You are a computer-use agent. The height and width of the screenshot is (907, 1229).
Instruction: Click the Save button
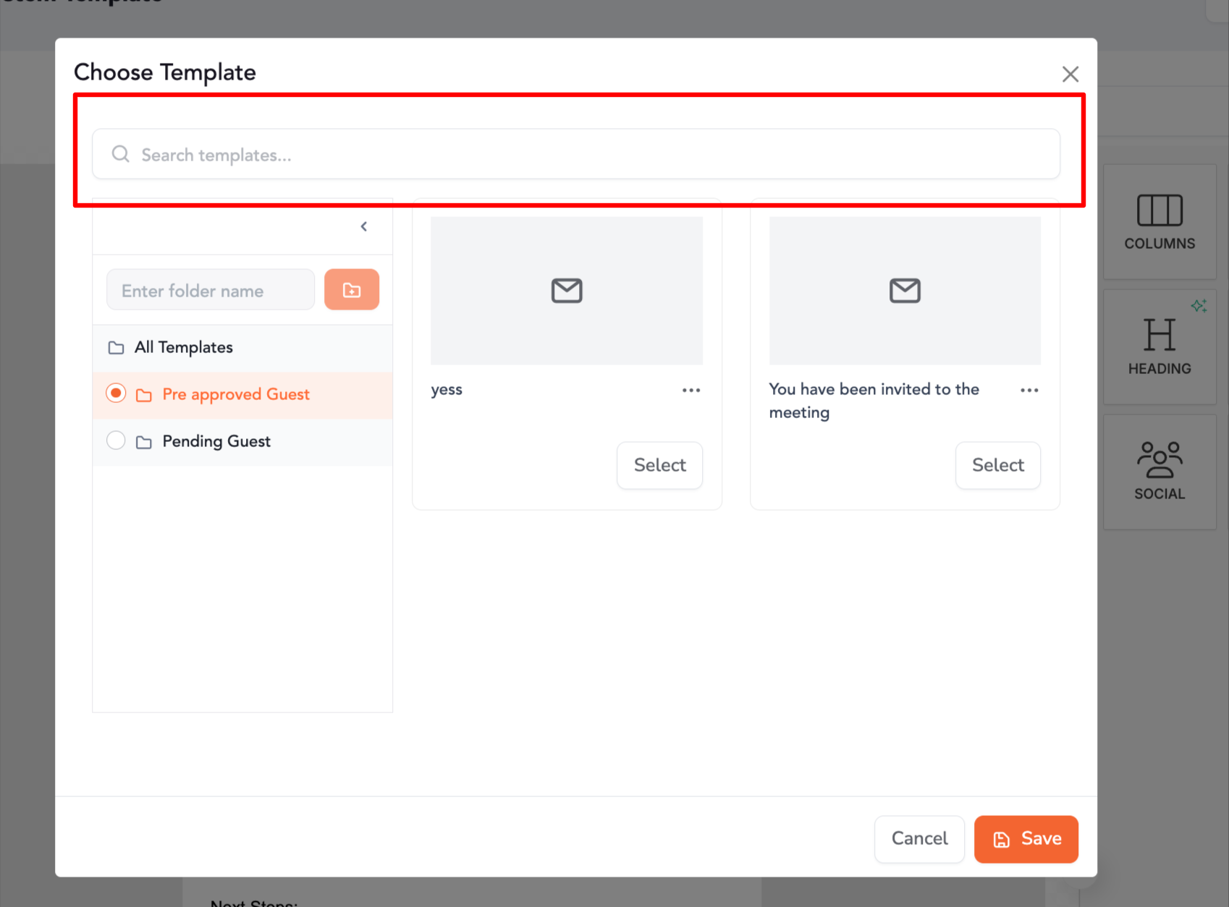(1026, 839)
